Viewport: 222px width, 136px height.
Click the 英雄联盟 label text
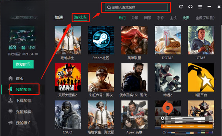[x=134, y=58]
